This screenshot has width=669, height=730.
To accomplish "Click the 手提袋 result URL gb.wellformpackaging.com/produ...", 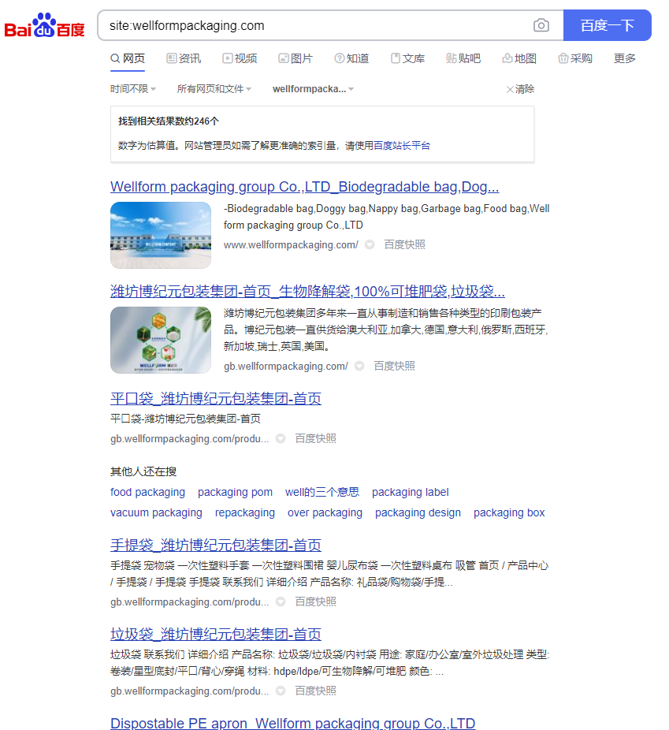I will coord(189,602).
